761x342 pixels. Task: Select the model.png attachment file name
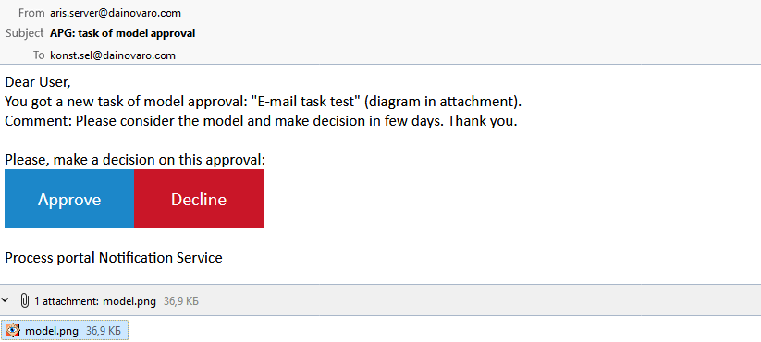coord(52,331)
